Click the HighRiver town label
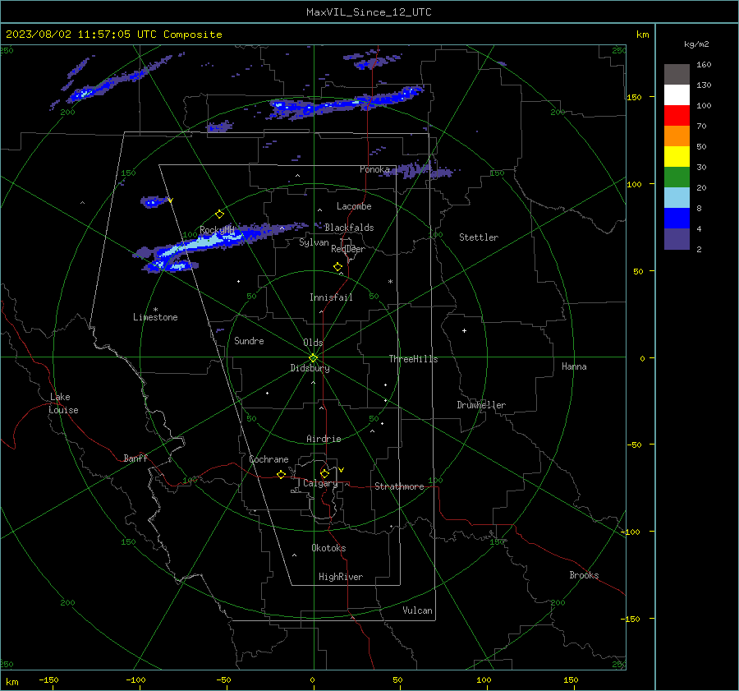This screenshot has height=691, width=739. click(x=341, y=577)
